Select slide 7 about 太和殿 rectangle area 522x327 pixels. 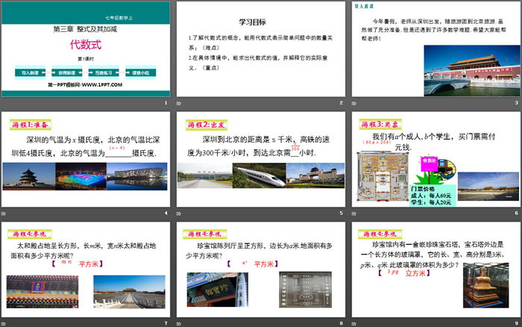click(x=85, y=268)
